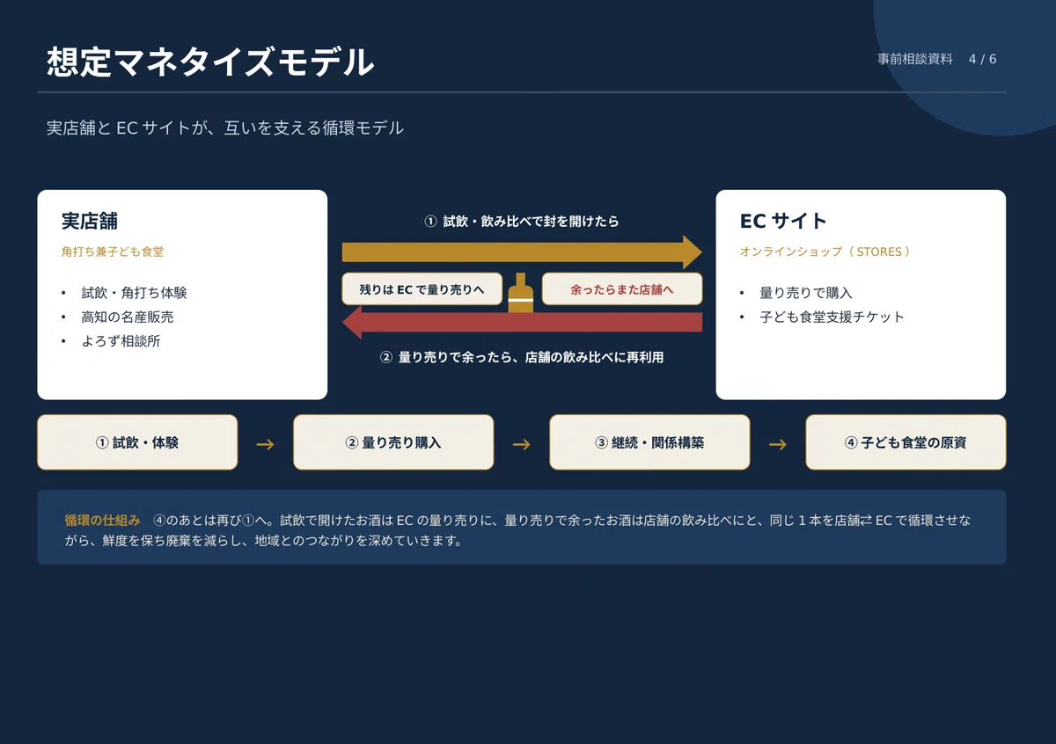Viewport: 1056px width, 744px height.
Task: Click the bottle icon between the arrows
Action: (521, 293)
